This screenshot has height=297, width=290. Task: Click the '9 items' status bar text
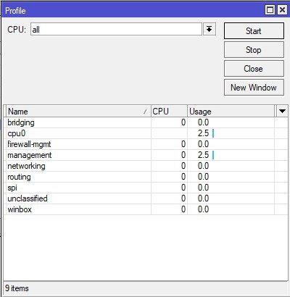(17, 288)
